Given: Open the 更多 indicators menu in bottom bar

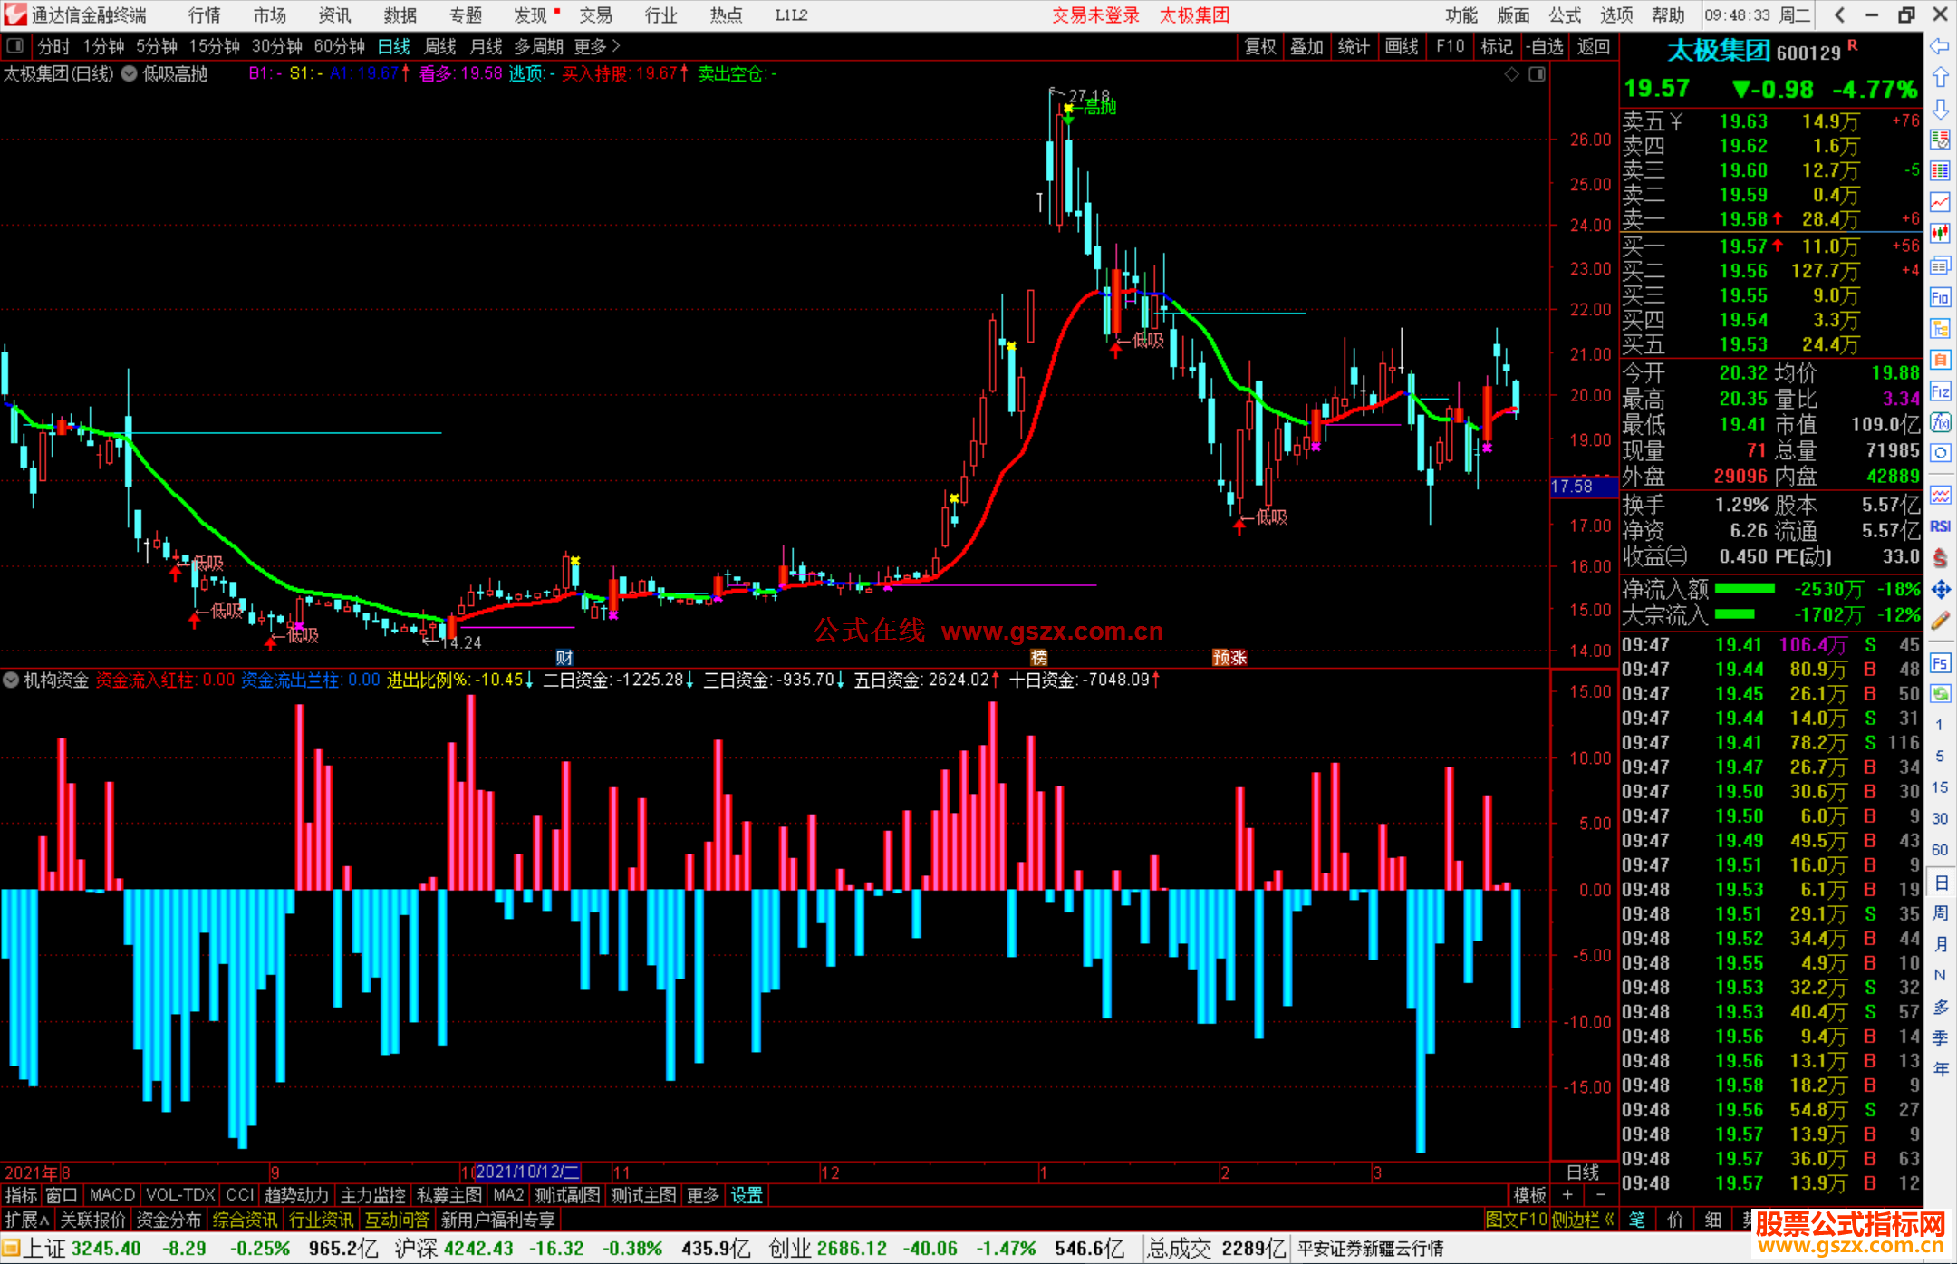Looking at the screenshot, I should (x=702, y=1196).
